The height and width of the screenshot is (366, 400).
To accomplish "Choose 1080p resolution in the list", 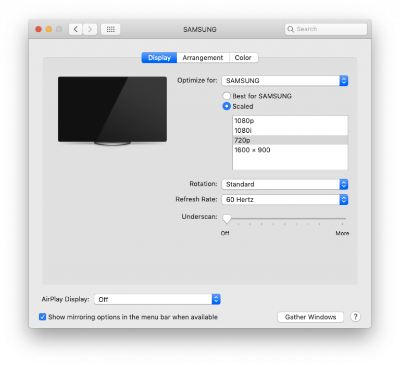I will pos(290,121).
